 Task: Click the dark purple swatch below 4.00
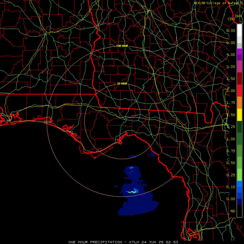239,57
